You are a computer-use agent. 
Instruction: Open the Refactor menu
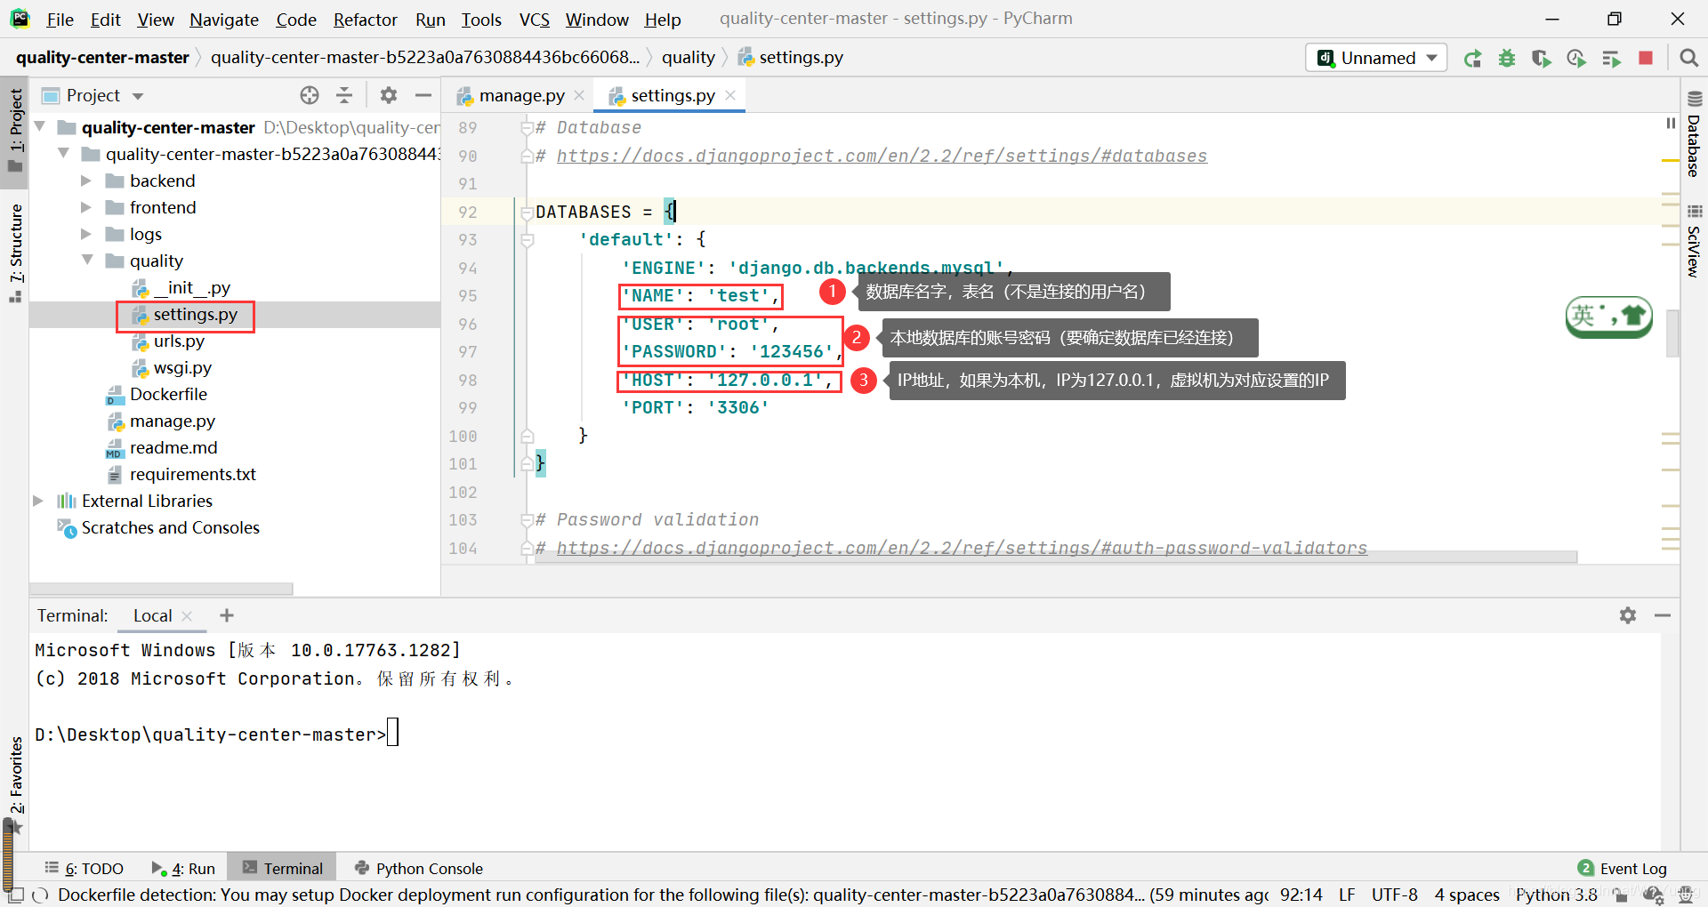click(x=366, y=19)
